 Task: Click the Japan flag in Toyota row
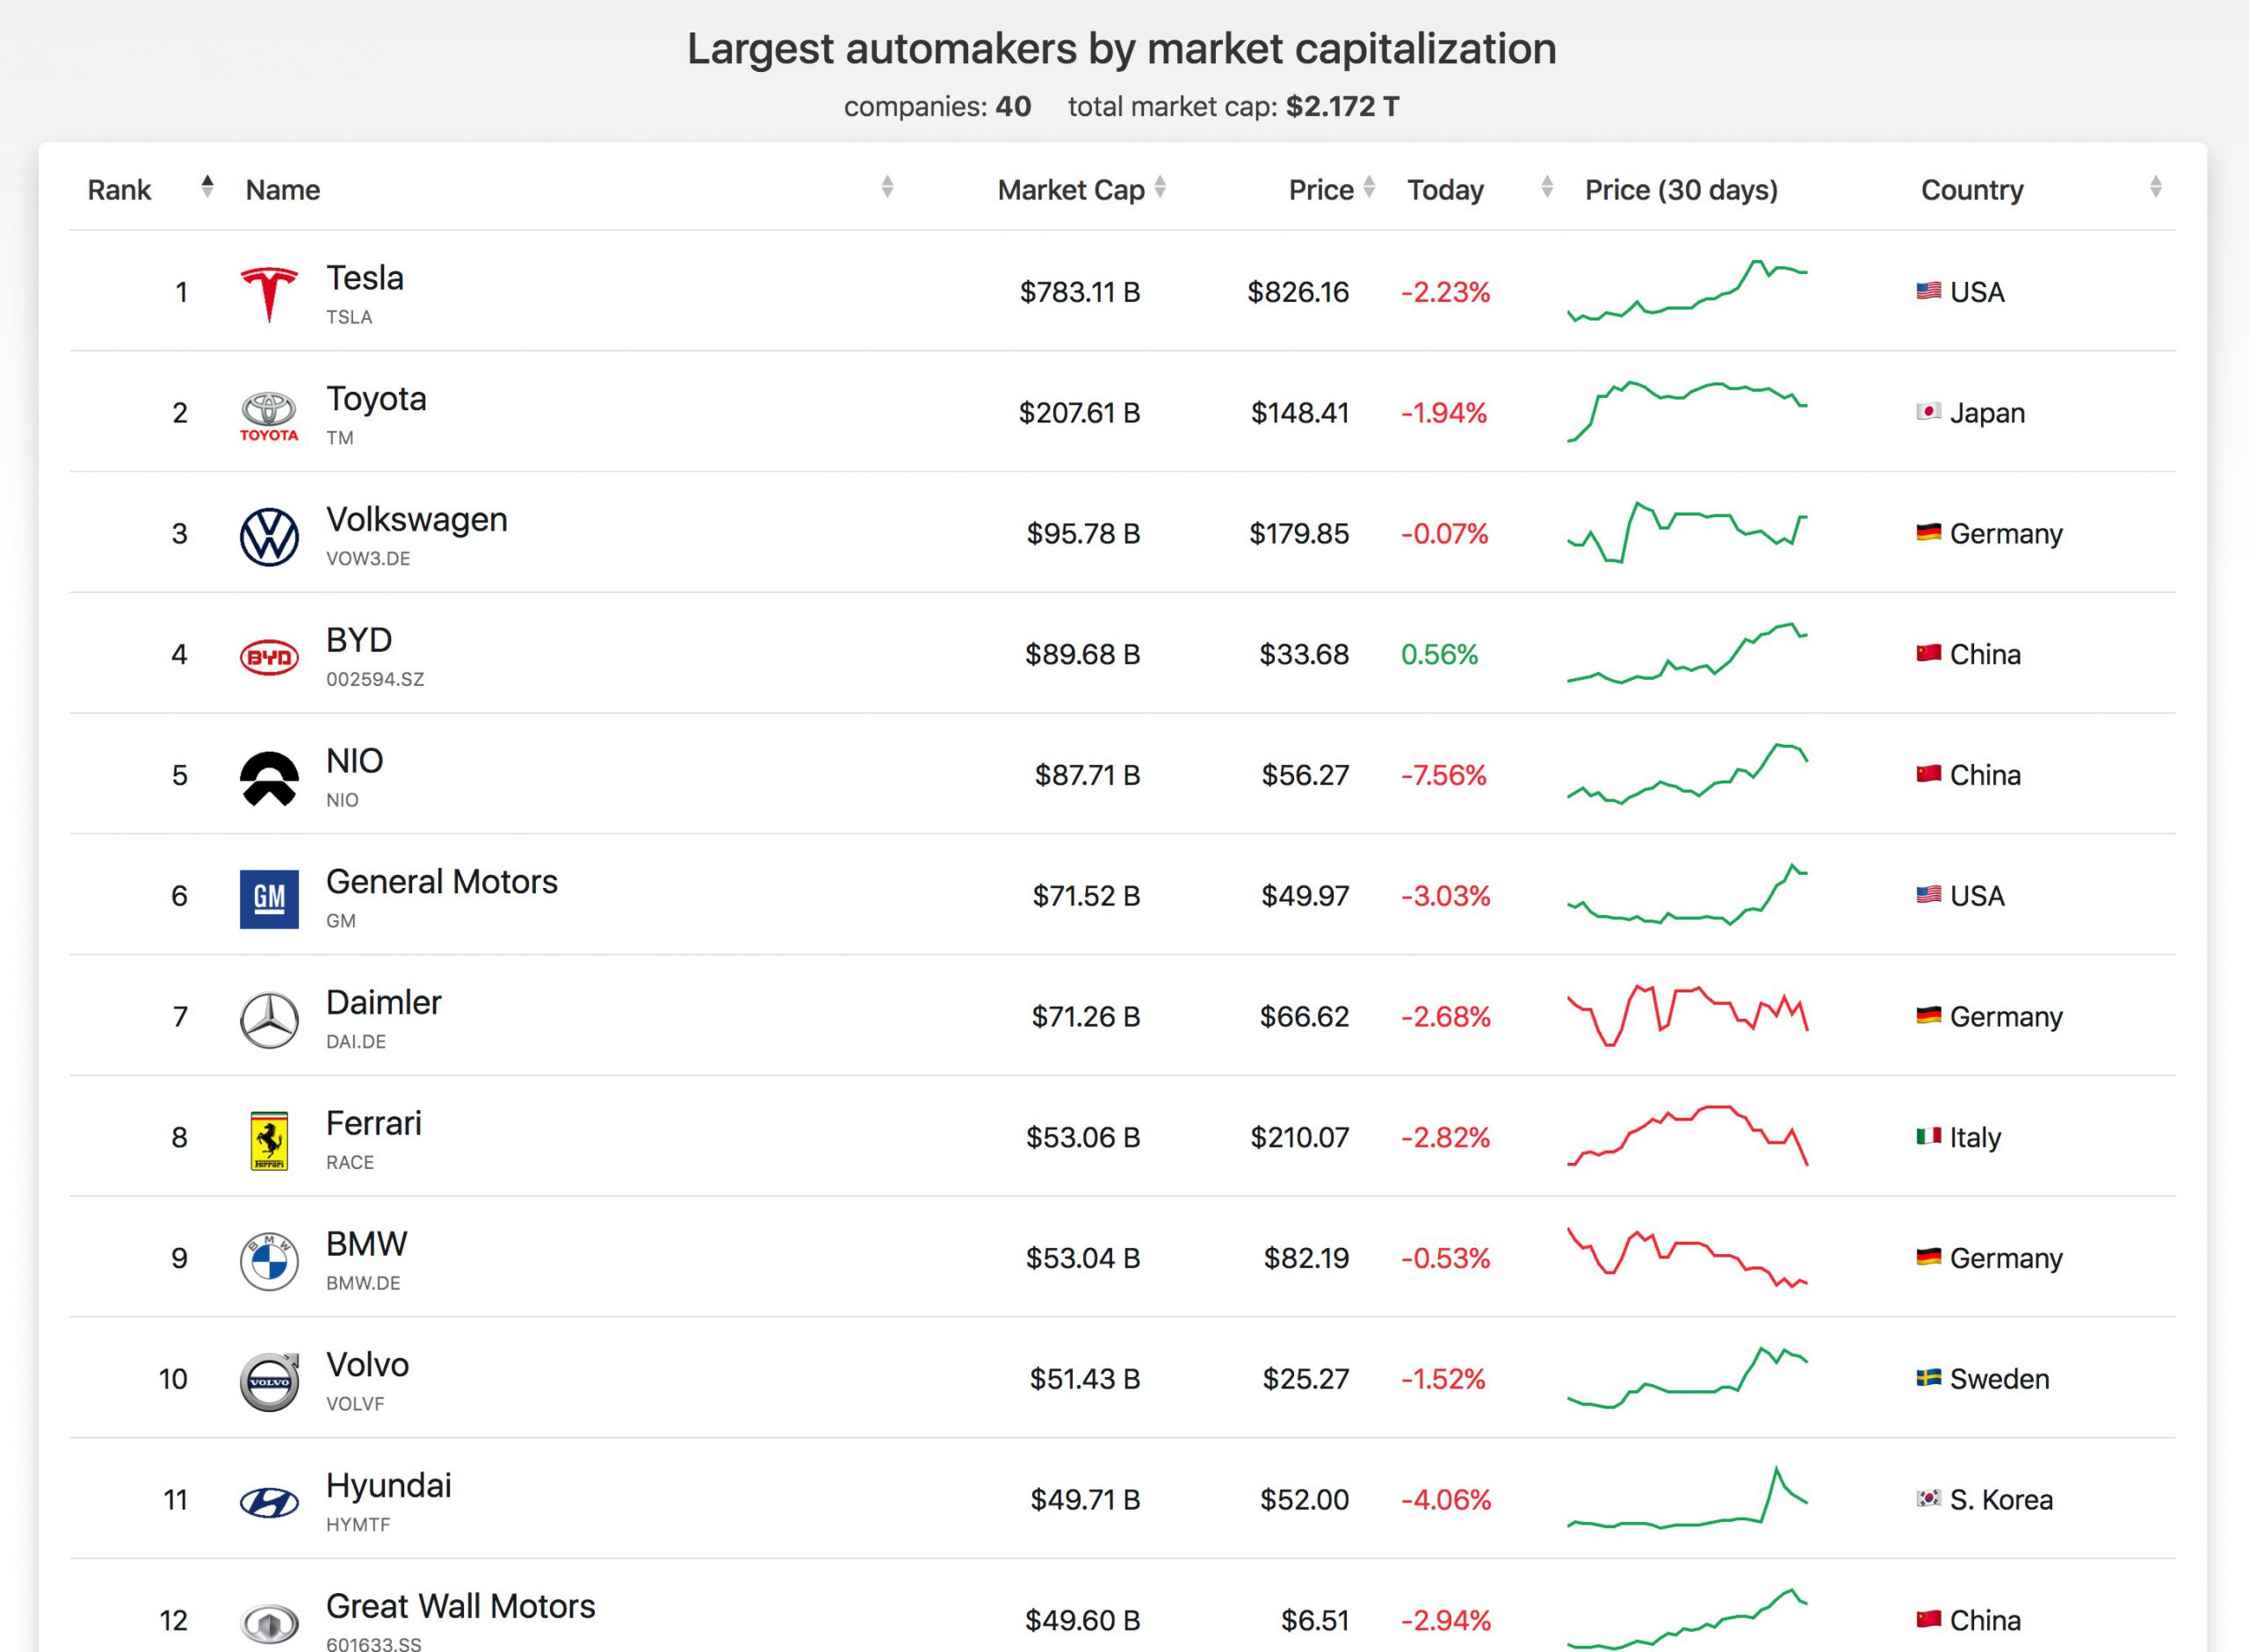tap(1928, 412)
